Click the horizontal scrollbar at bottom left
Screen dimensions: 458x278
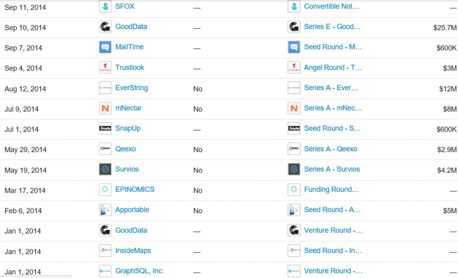click(35, 277)
